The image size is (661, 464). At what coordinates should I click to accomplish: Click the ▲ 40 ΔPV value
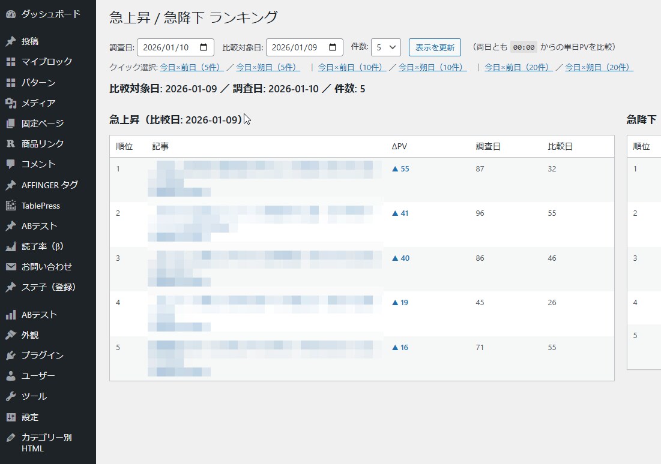pos(400,258)
